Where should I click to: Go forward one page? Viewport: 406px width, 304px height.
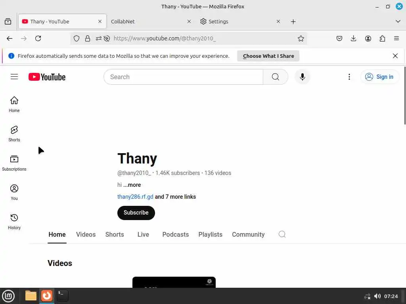(24, 38)
